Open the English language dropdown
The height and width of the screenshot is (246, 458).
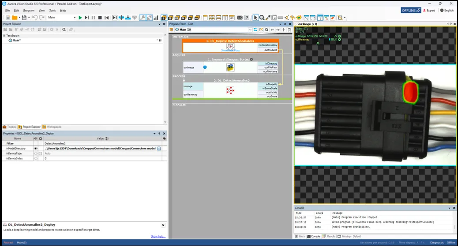[446, 10]
